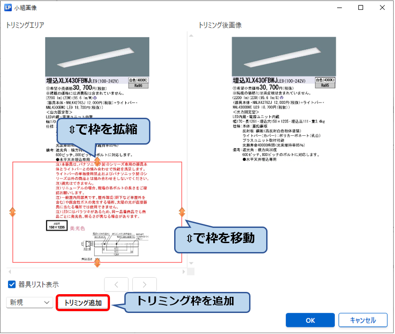Click the scroll-down arrow beside trimming area
The height and width of the screenshot is (334, 395).
coord(190,263)
